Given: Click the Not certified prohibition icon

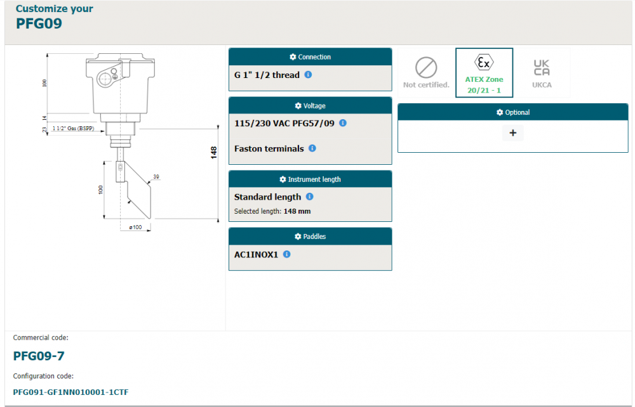Looking at the screenshot, I should click(426, 67).
